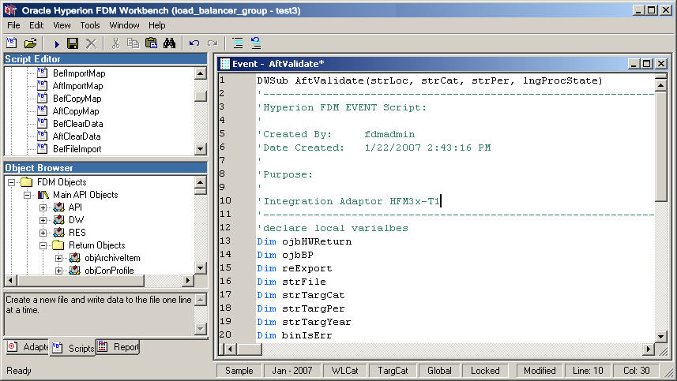
Task: Expand the DW tree node
Action: [43, 220]
